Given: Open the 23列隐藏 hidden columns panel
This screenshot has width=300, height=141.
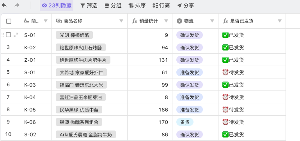Looking at the screenshot, I should pyautogui.click(x=57, y=5).
